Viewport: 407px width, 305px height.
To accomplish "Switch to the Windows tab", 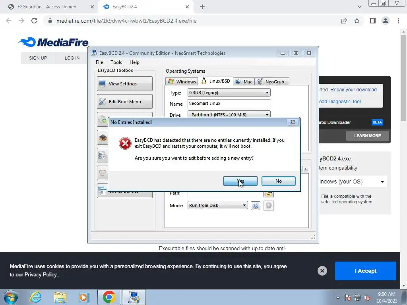I will pos(182,82).
